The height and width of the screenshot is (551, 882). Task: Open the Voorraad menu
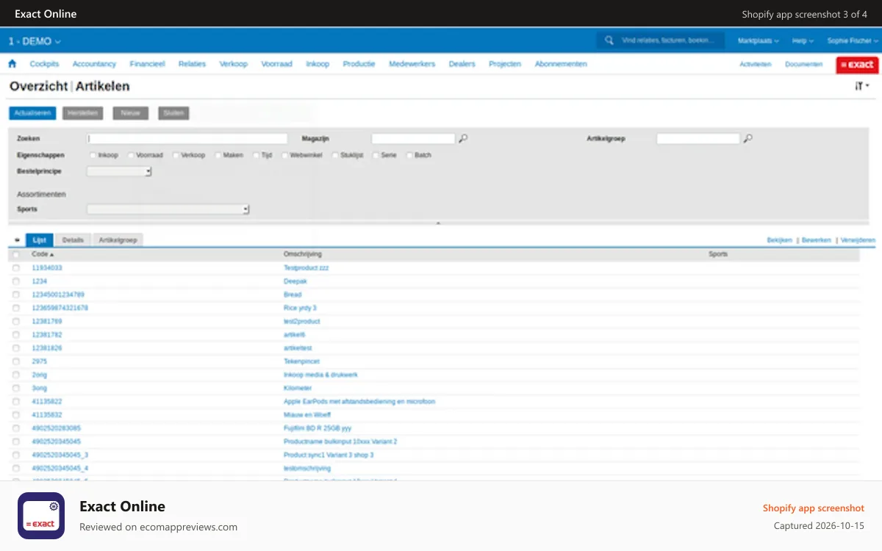coord(277,64)
